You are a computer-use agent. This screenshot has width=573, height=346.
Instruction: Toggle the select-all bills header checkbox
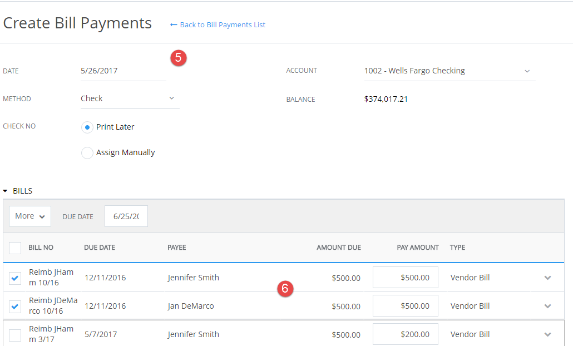click(x=15, y=248)
